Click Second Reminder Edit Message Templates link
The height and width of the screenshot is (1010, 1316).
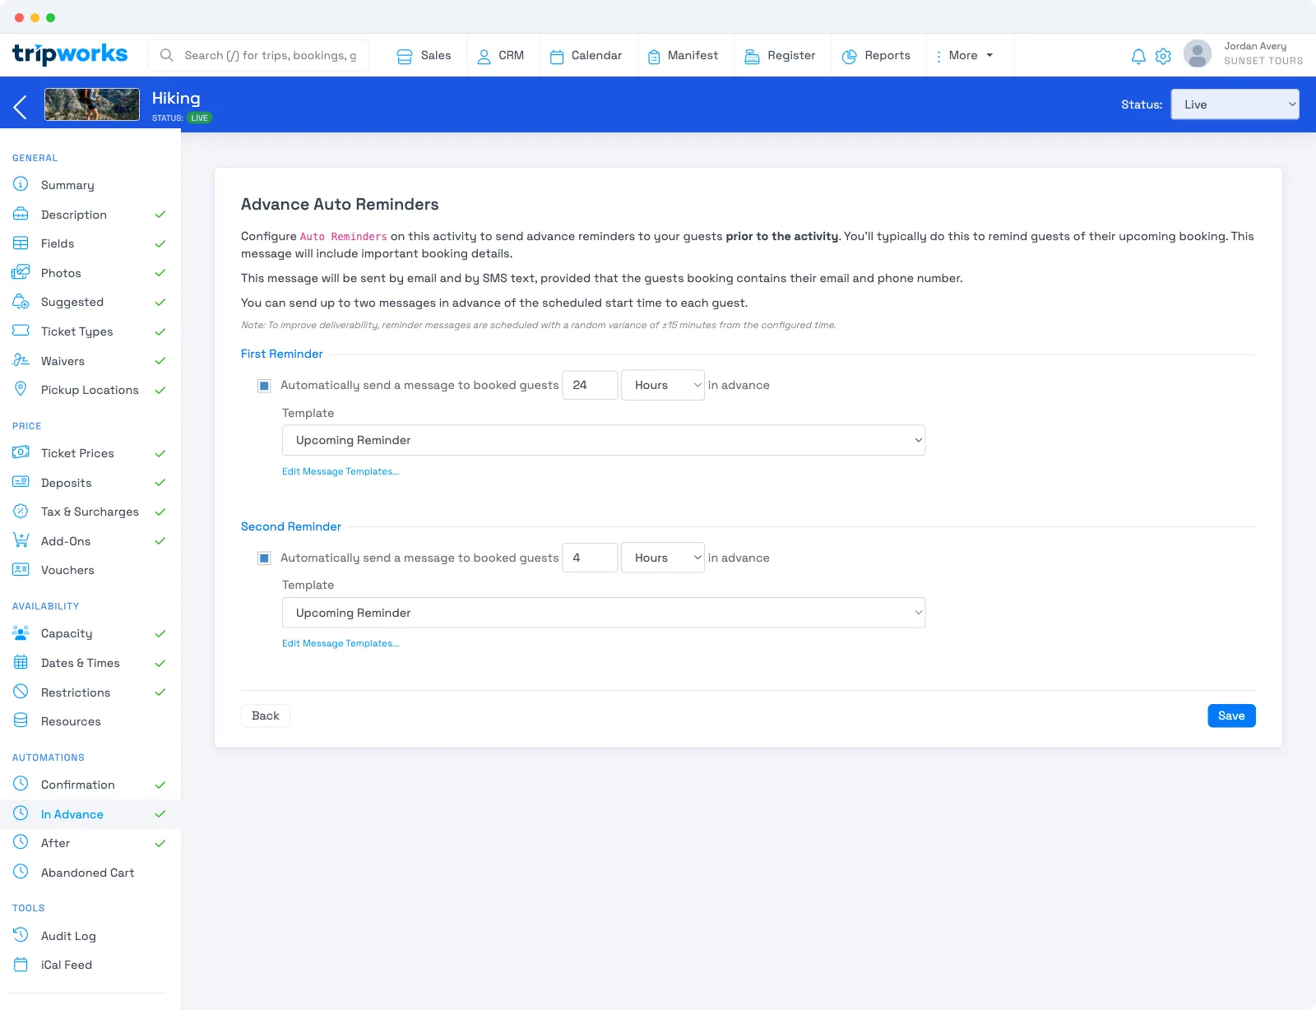point(341,643)
